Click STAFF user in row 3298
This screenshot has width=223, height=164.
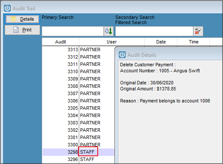pyautogui.click(x=87, y=152)
